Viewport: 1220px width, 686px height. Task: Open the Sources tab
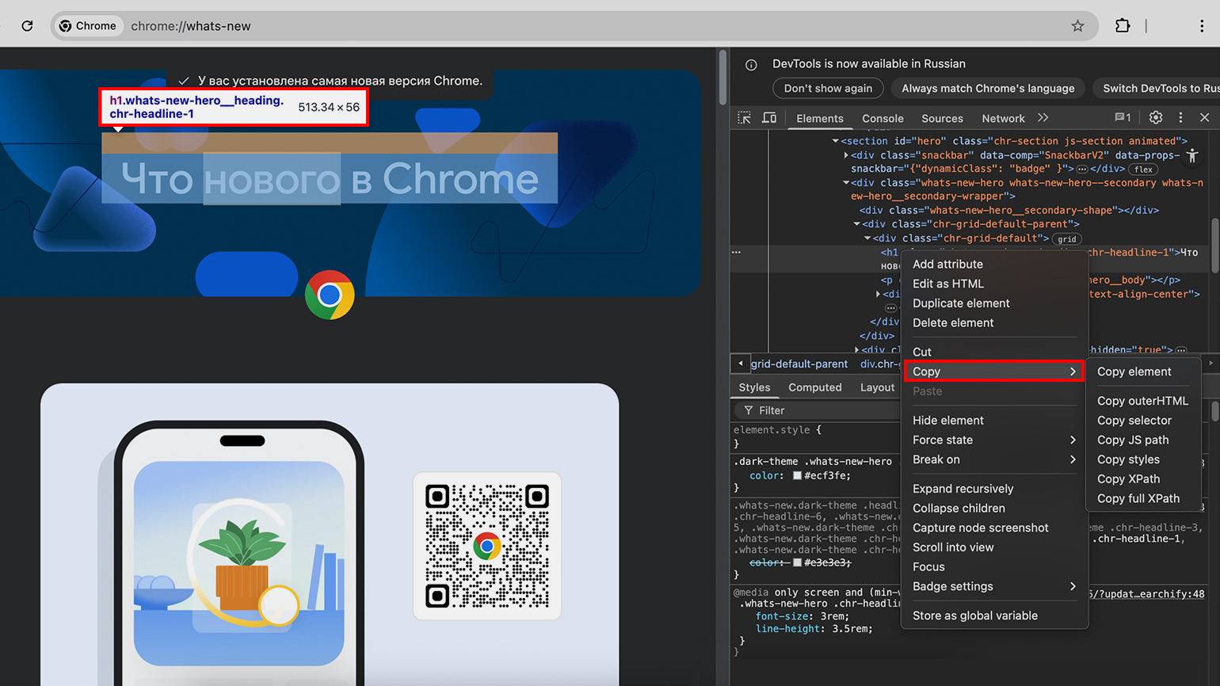942,118
